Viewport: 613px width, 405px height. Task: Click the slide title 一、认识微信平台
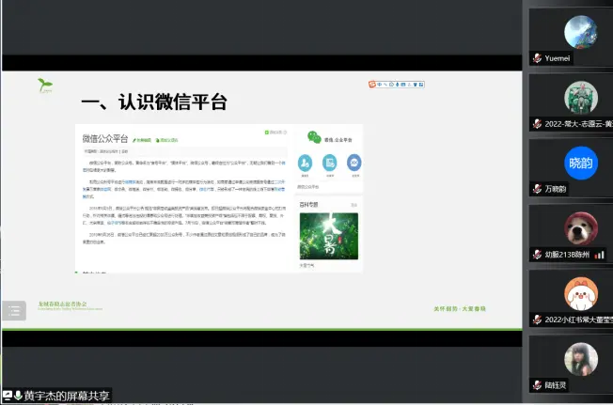154,101
